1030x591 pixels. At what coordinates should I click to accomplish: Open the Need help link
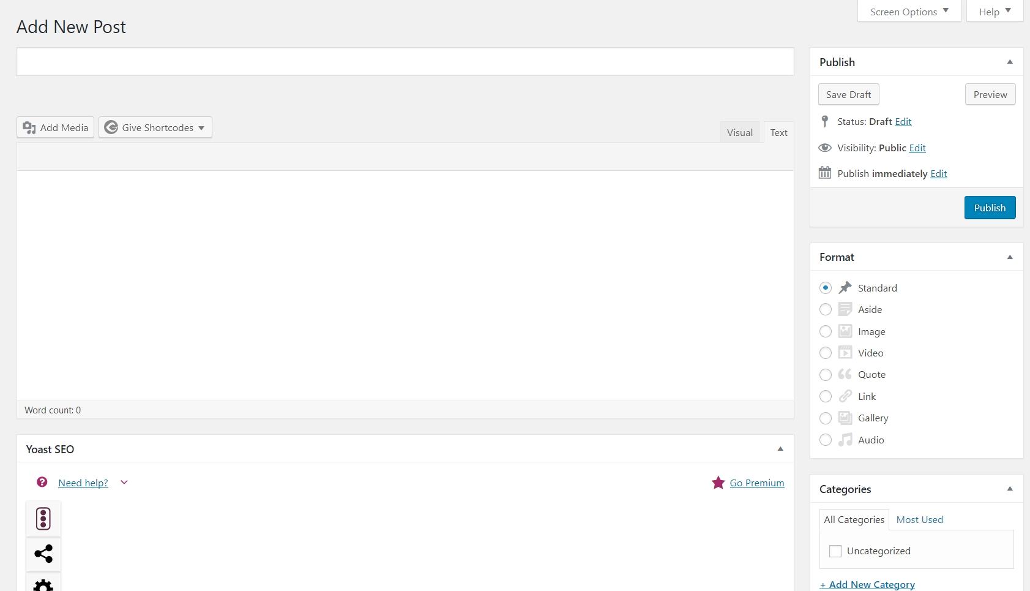(83, 483)
